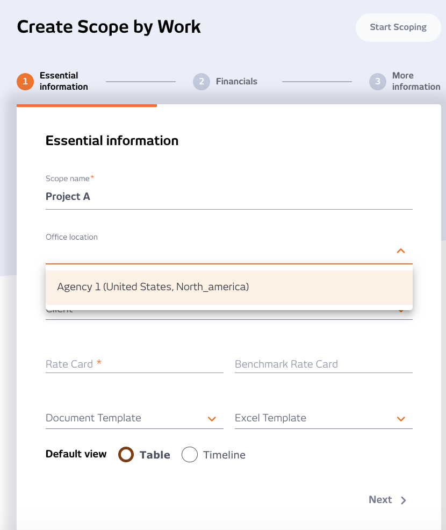Select the Timeline default view radio
Image resolution: width=446 pixels, height=530 pixels.
click(x=190, y=455)
